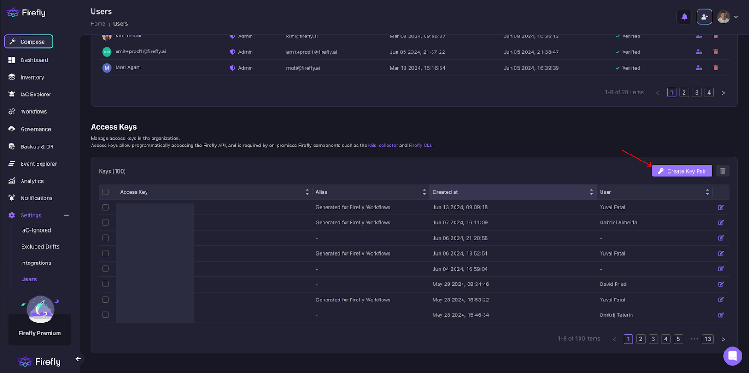This screenshot has height=373, width=749.
Task: Select Users in settings submenu
Action: point(29,279)
